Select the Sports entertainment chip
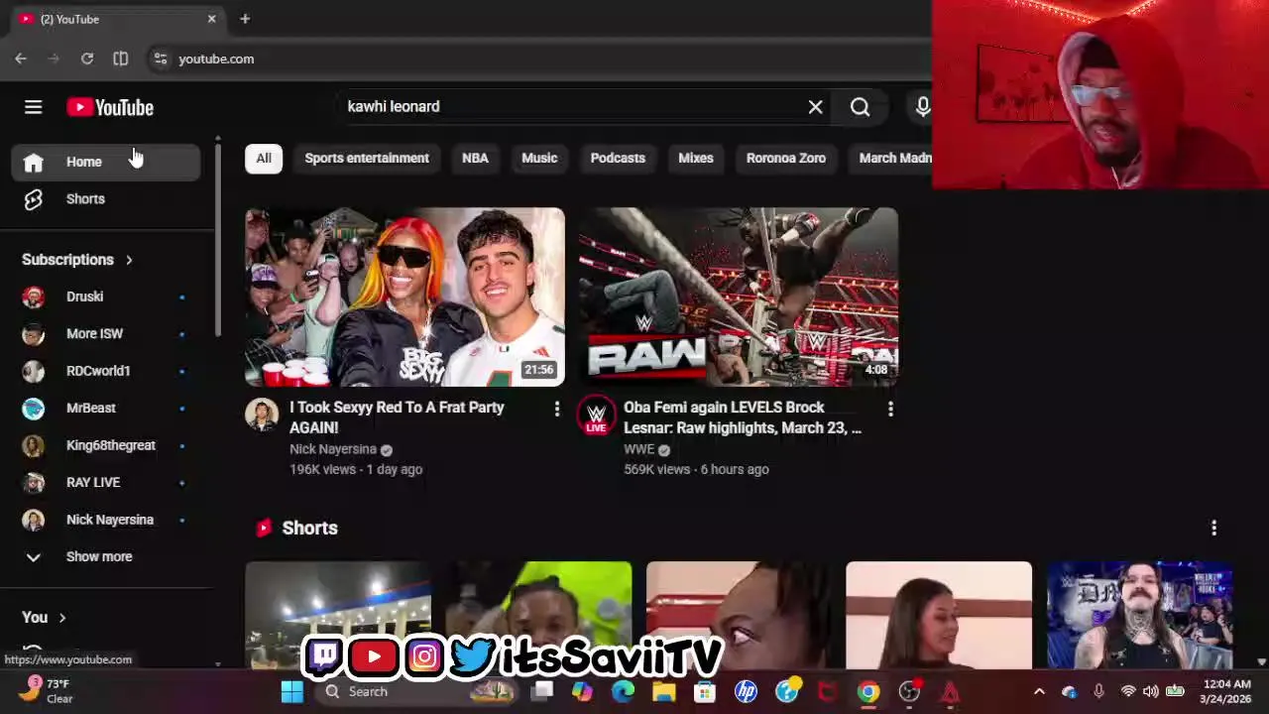The image size is (1269, 714). 367,159
